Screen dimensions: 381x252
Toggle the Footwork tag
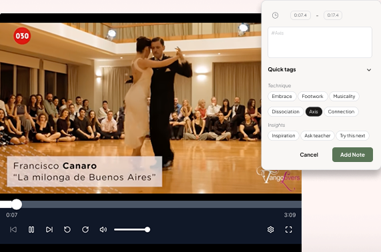pyautogui.click(x=313, y=97)
